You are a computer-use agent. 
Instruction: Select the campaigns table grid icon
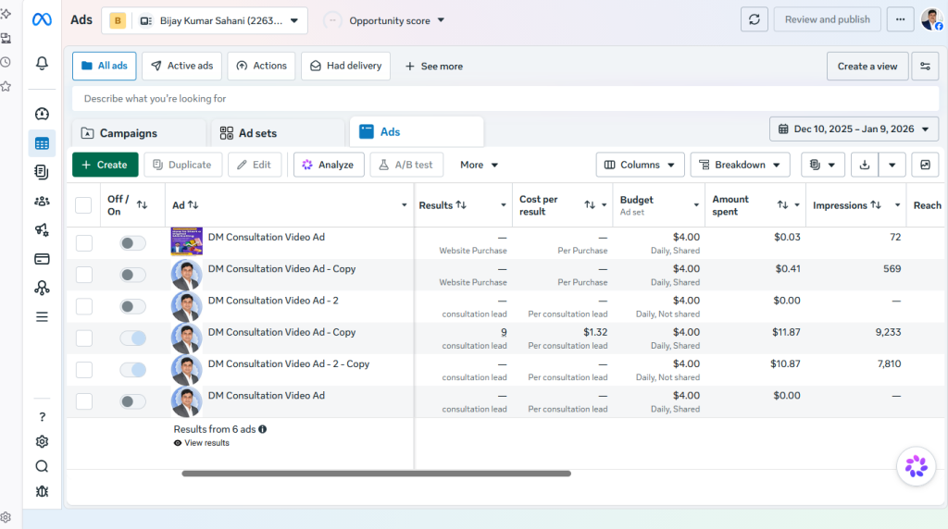42,143
